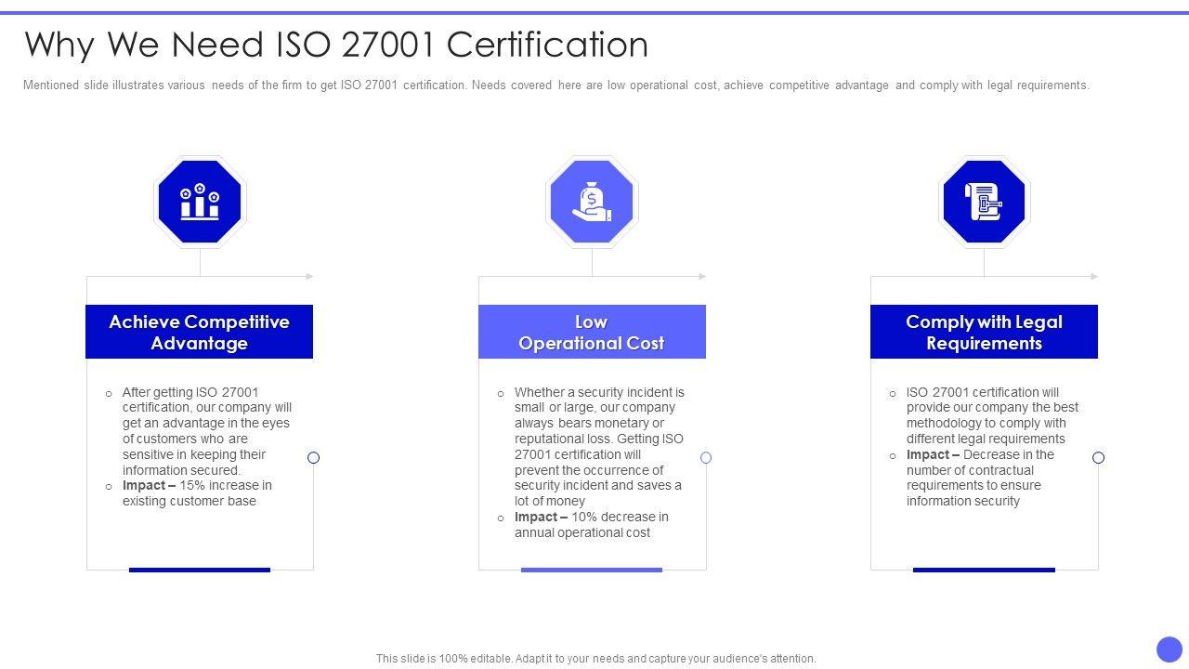Click the Low Operational Cost header
This screenshot has height=669, width=1189.
click(592, 332)
